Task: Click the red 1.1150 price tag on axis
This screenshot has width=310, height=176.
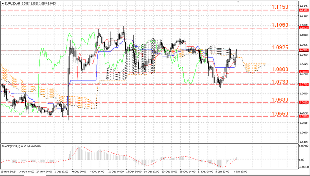Action: (304, 10)
